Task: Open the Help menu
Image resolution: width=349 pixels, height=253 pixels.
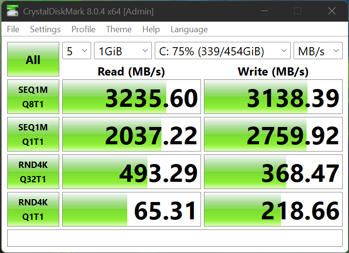Action: pos(151,29)
